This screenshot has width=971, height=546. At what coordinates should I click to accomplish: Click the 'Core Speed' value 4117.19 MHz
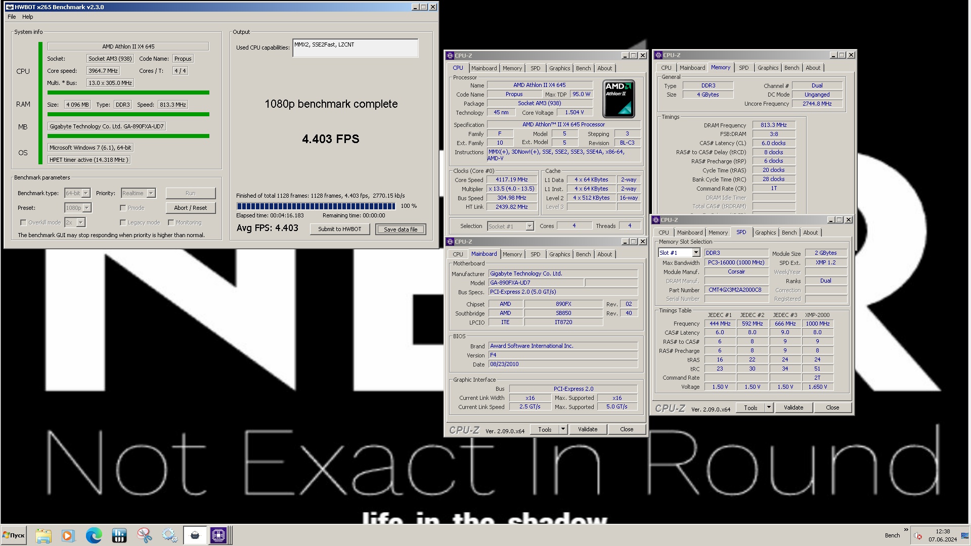click(x=512, y=180)
